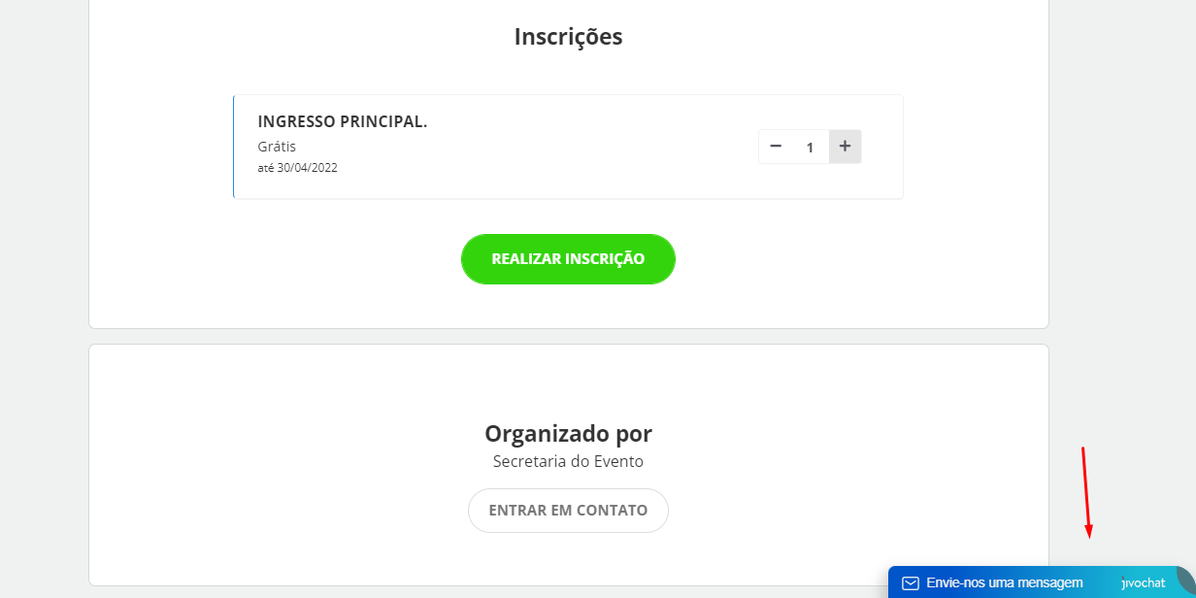Click the Grátis price label
The height and width of the screenshot is (598, 1196).
pyautogui.click(x=277, y=147)
